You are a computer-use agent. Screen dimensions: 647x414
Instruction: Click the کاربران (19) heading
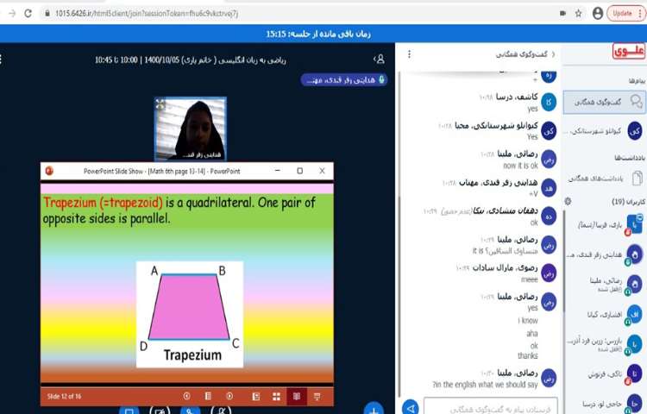coord(629,201)
